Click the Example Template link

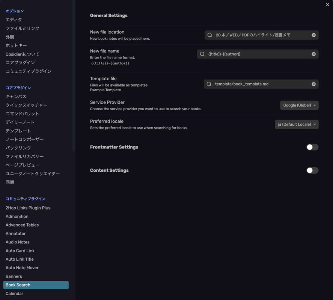pyautogui.click(x=105, y=90)
